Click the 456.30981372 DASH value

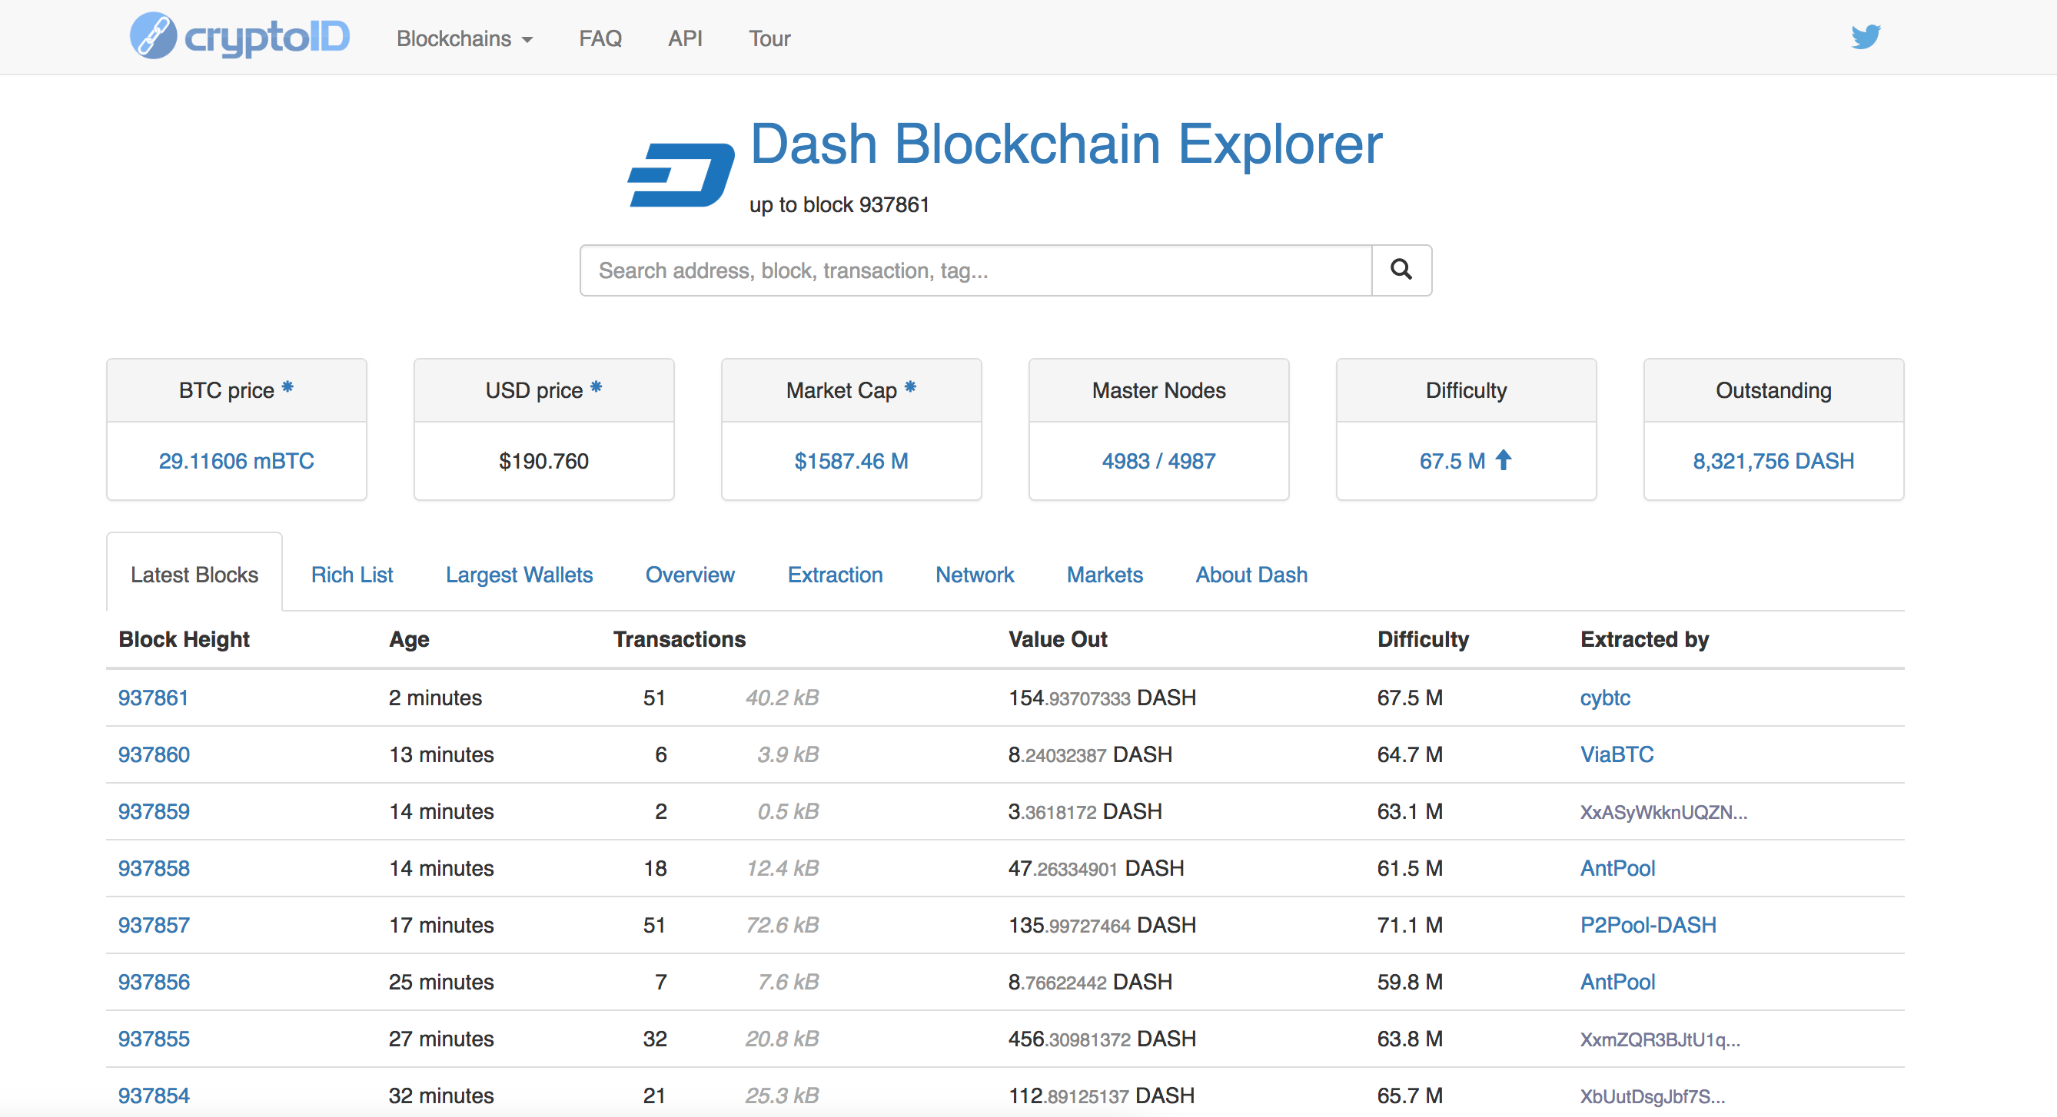tap(1102, 1038)
